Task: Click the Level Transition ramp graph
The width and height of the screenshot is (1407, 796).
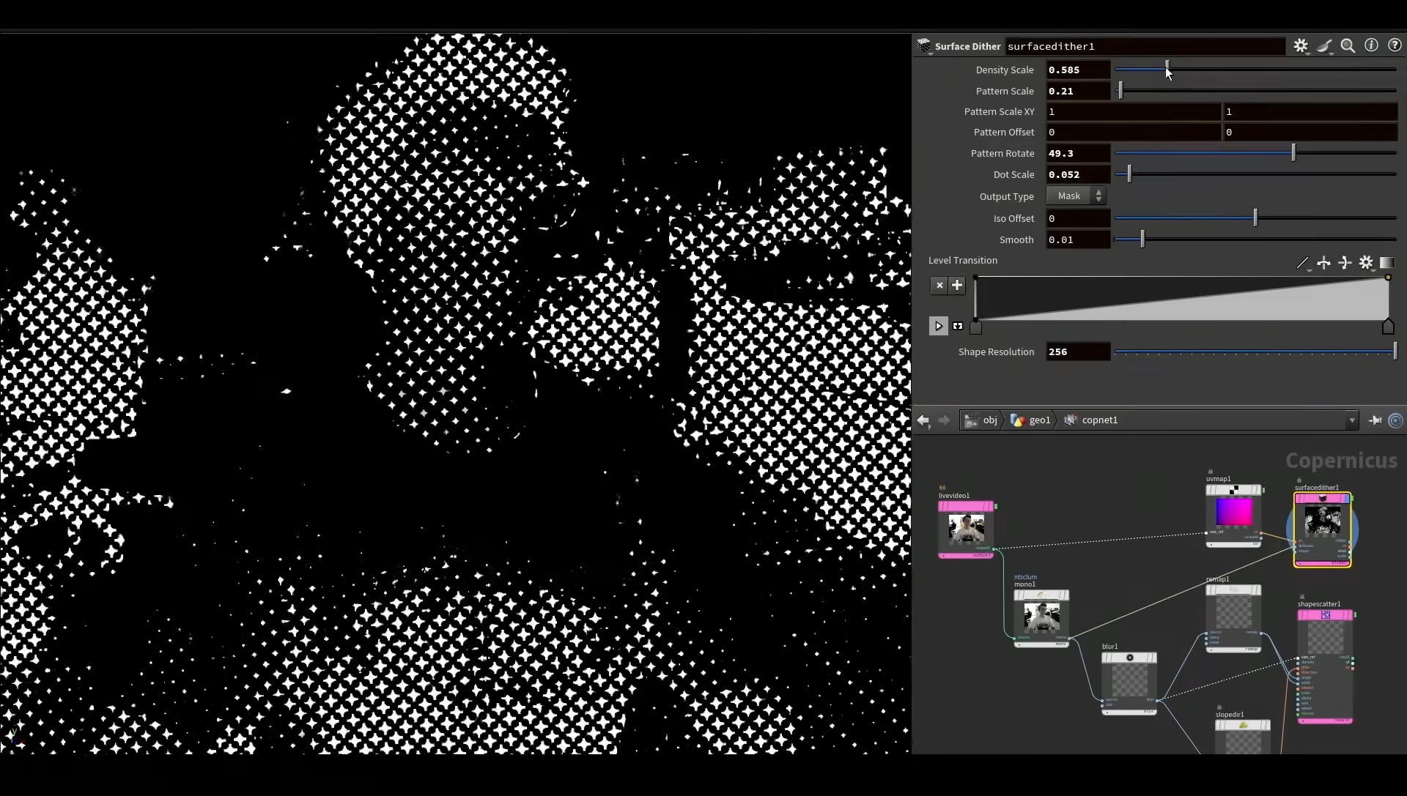Action: [1181, 299]
